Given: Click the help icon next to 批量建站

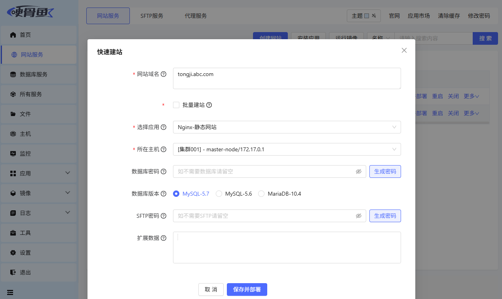Looking at the screenshot, I should [x=209, y=105].
